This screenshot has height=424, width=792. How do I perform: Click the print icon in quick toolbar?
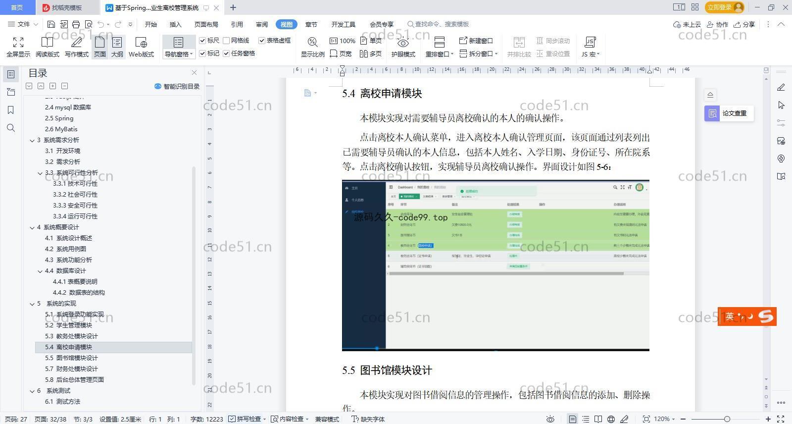pos(76,24)
